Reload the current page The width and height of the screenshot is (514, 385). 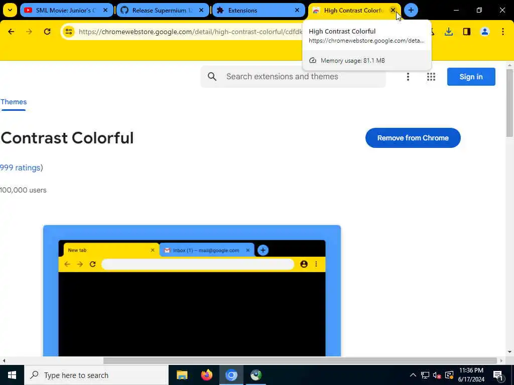tap(47, 32)
